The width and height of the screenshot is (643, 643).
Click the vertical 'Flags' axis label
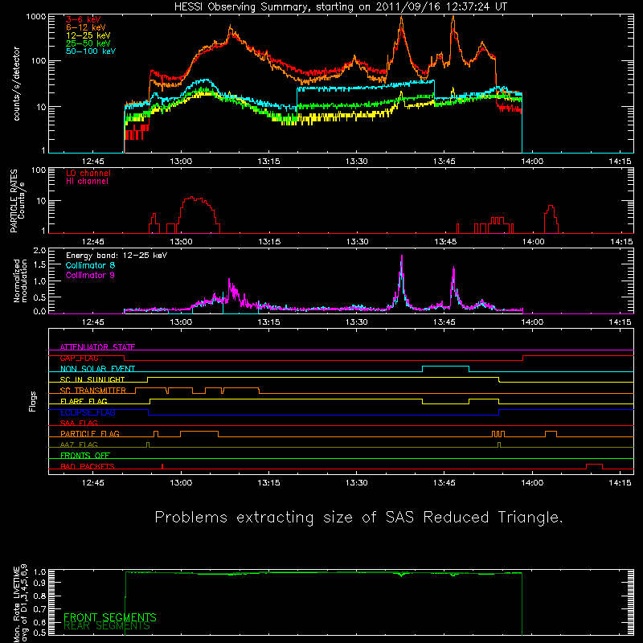(32, 401)
